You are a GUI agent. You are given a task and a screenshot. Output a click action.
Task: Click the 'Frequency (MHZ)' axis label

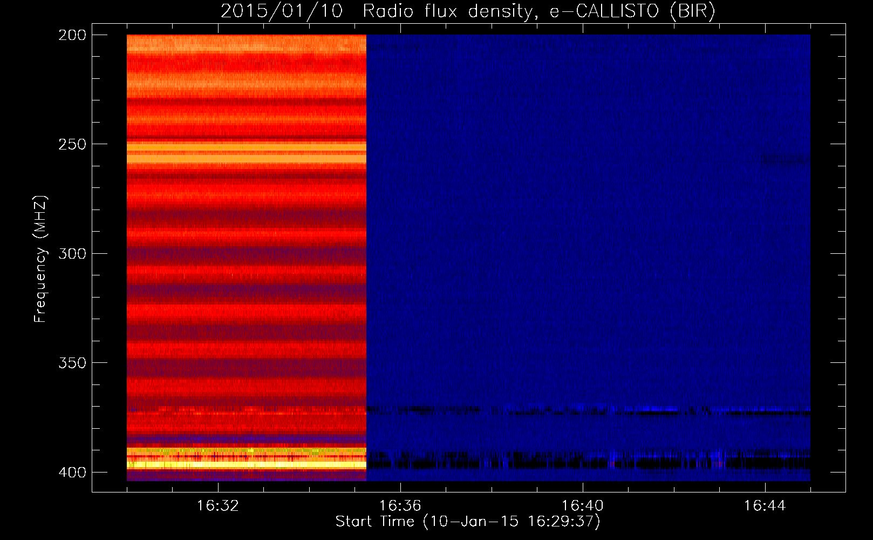tap(40, 259)
